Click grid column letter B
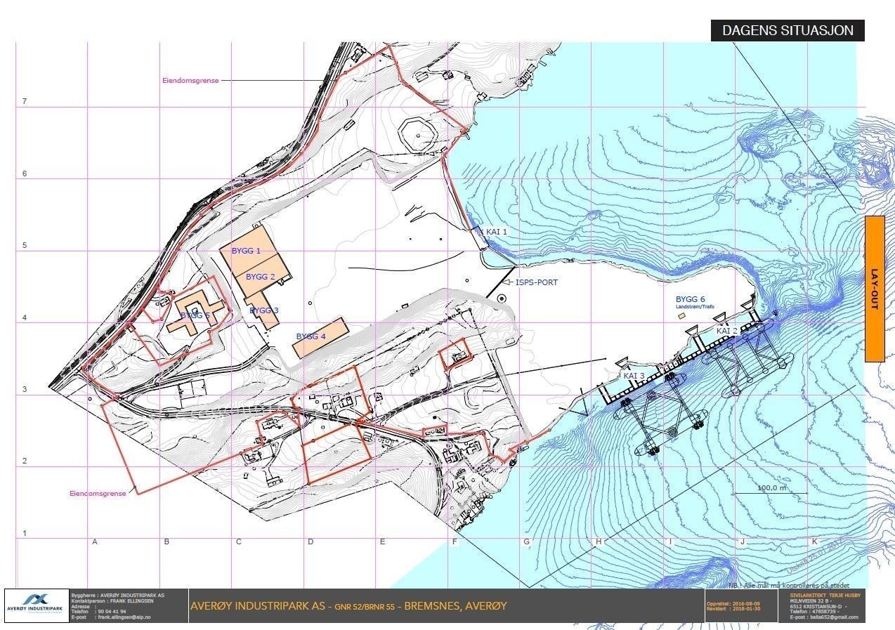895x630 pixels. pyautogui.click(x=166, y=542)
